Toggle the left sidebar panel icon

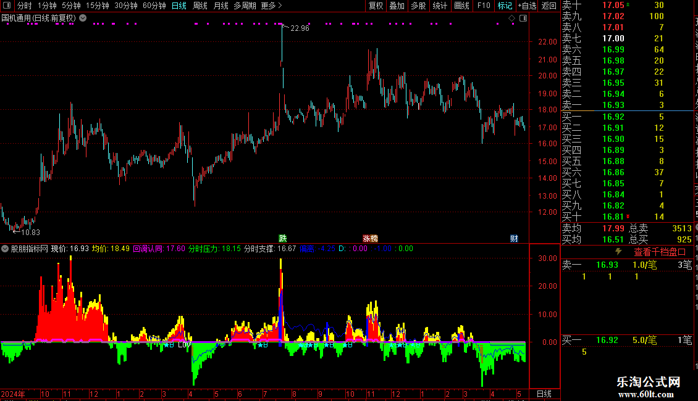pos(7,6)
